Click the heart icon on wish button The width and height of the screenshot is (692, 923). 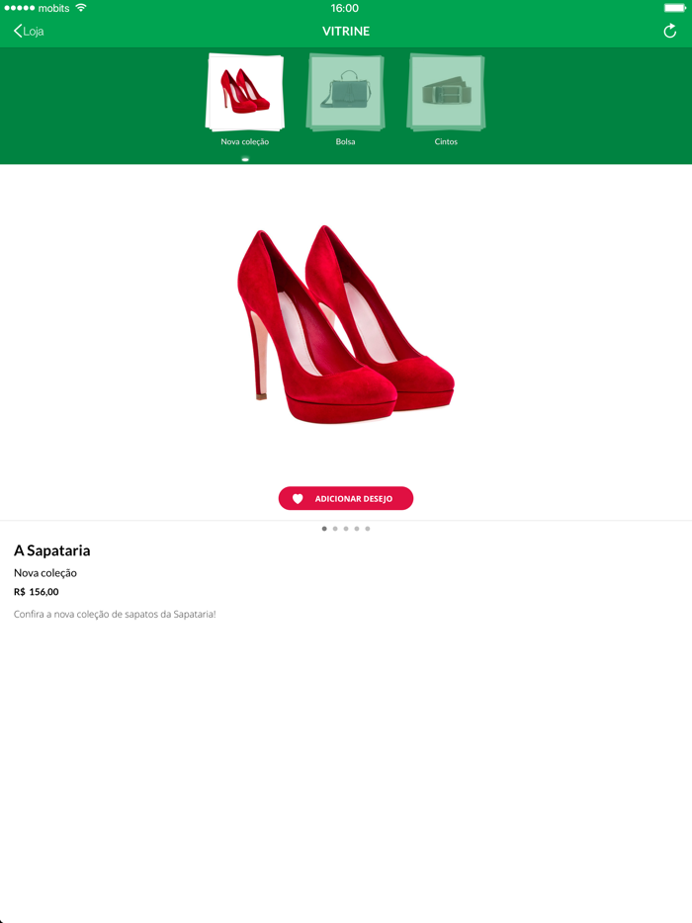tap(298, 499)
